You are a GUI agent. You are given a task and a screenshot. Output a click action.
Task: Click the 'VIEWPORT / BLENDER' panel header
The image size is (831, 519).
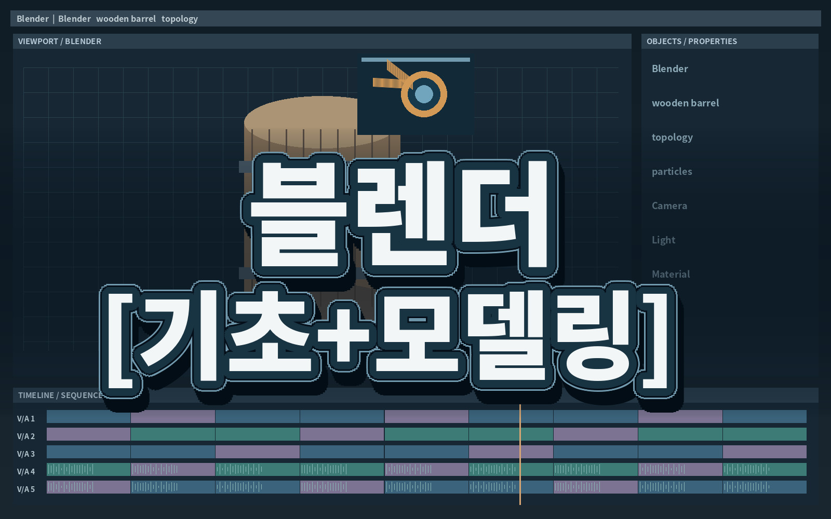tap(322, 41)
